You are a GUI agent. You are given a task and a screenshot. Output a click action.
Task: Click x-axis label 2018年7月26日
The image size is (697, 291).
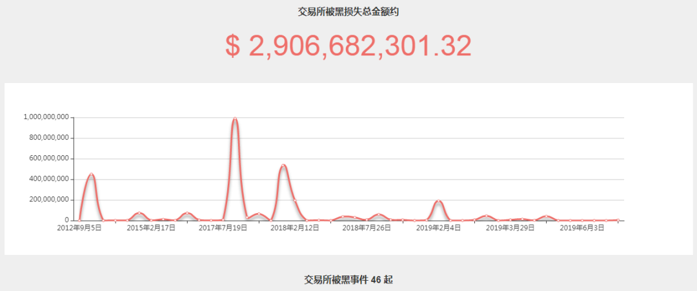(x=367, y=228)
